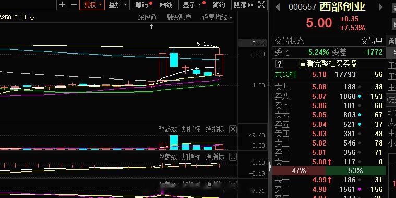
Task: Click the +7.53% change percentage
Action: [x=352, y=28]
